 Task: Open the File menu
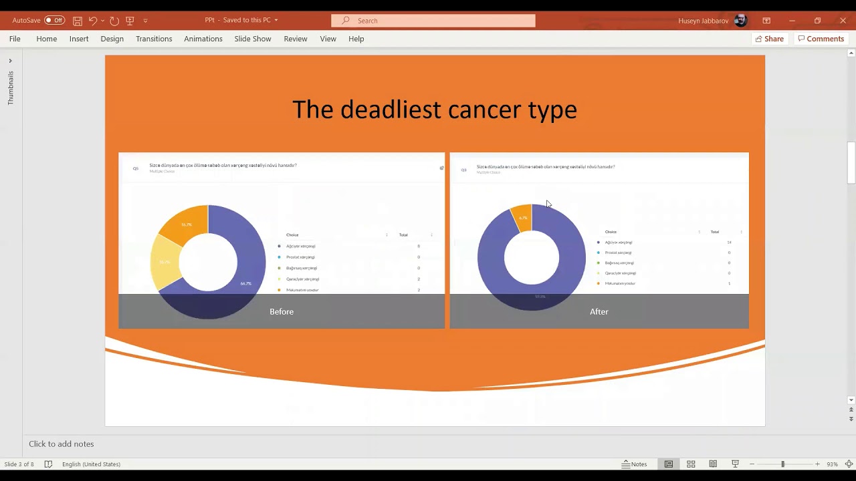coord(15,39)
